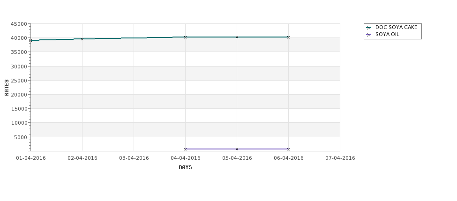Click DOC SOYA CAKE data point on 04-04-2016

pos(185,37)
